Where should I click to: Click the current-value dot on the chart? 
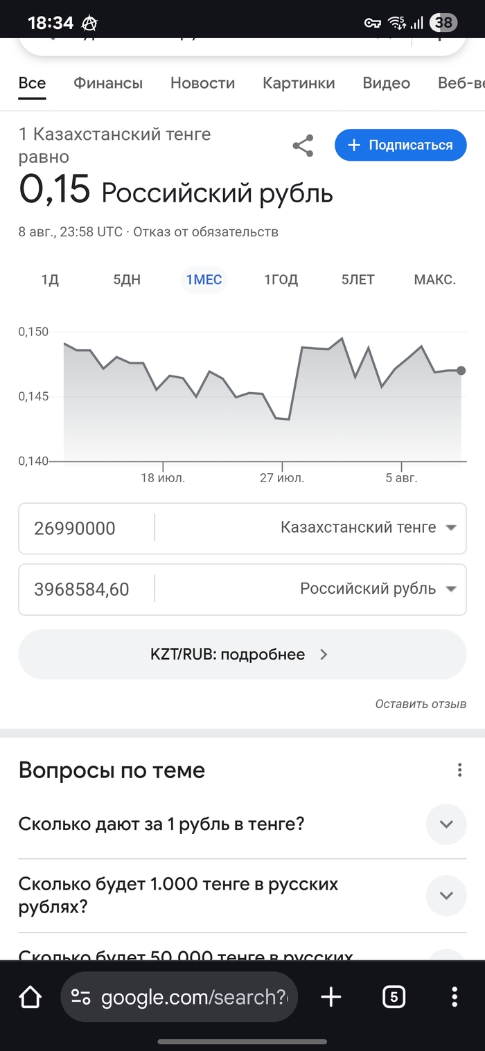461,371
